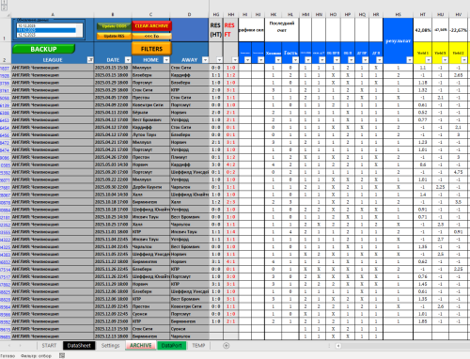This screenshot has width=470, height=359.
Task: Switch to the DataSheet tab
Action: coord(79,346)
